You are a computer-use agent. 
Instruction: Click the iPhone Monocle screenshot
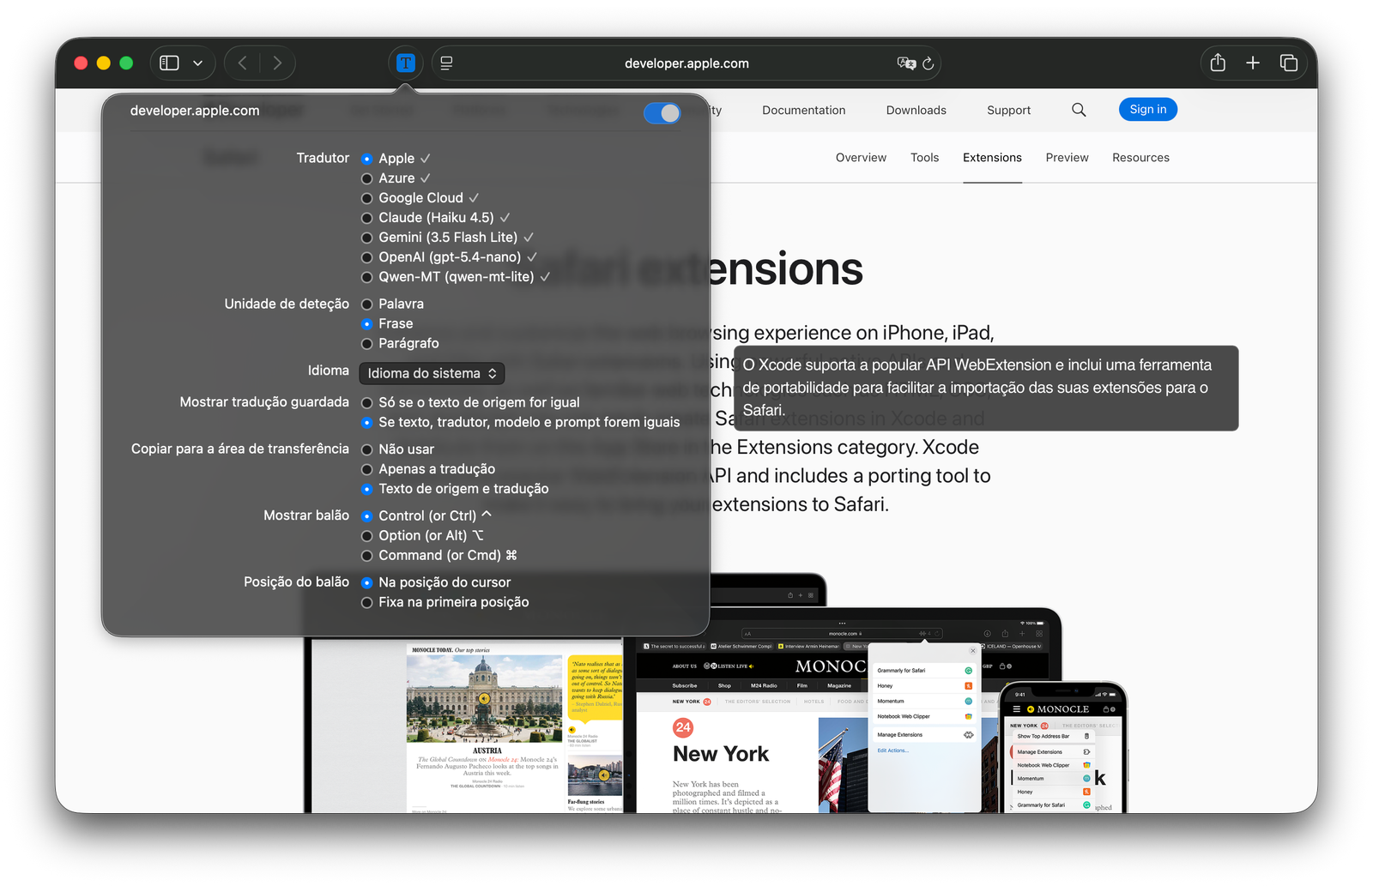pyautogui.click(x=1064, y=748)
